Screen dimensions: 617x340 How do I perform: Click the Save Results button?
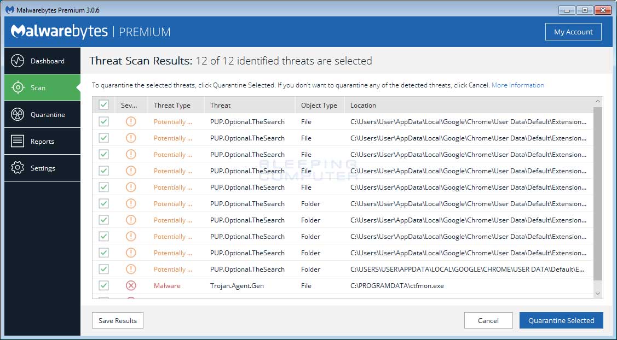click(x=118, y=320)
